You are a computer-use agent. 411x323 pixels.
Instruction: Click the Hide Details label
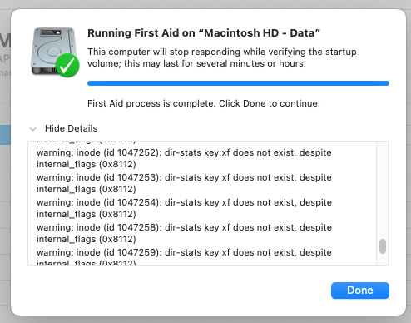click(x=72, y=128)
